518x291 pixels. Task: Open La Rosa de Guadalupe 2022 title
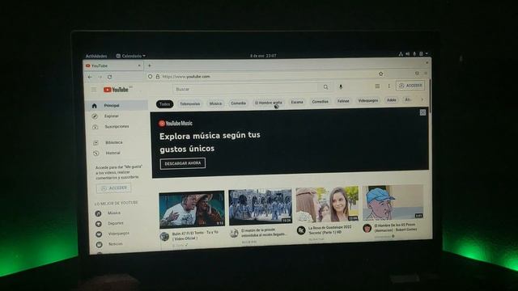pyautogui.click(x=330, y=230)
